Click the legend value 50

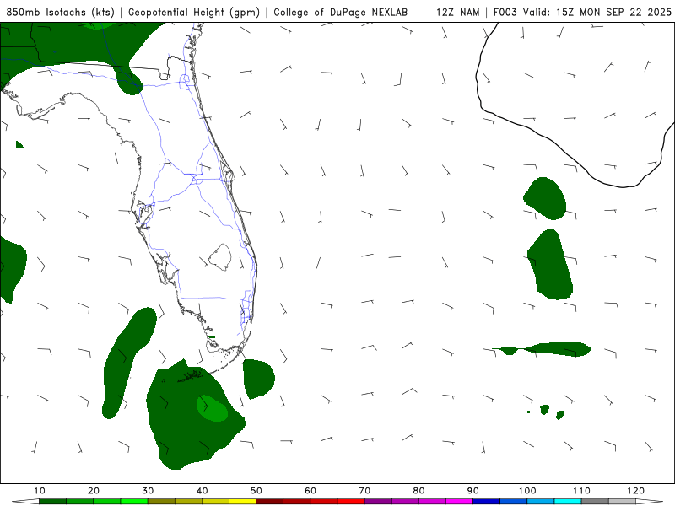click(256, 491)
